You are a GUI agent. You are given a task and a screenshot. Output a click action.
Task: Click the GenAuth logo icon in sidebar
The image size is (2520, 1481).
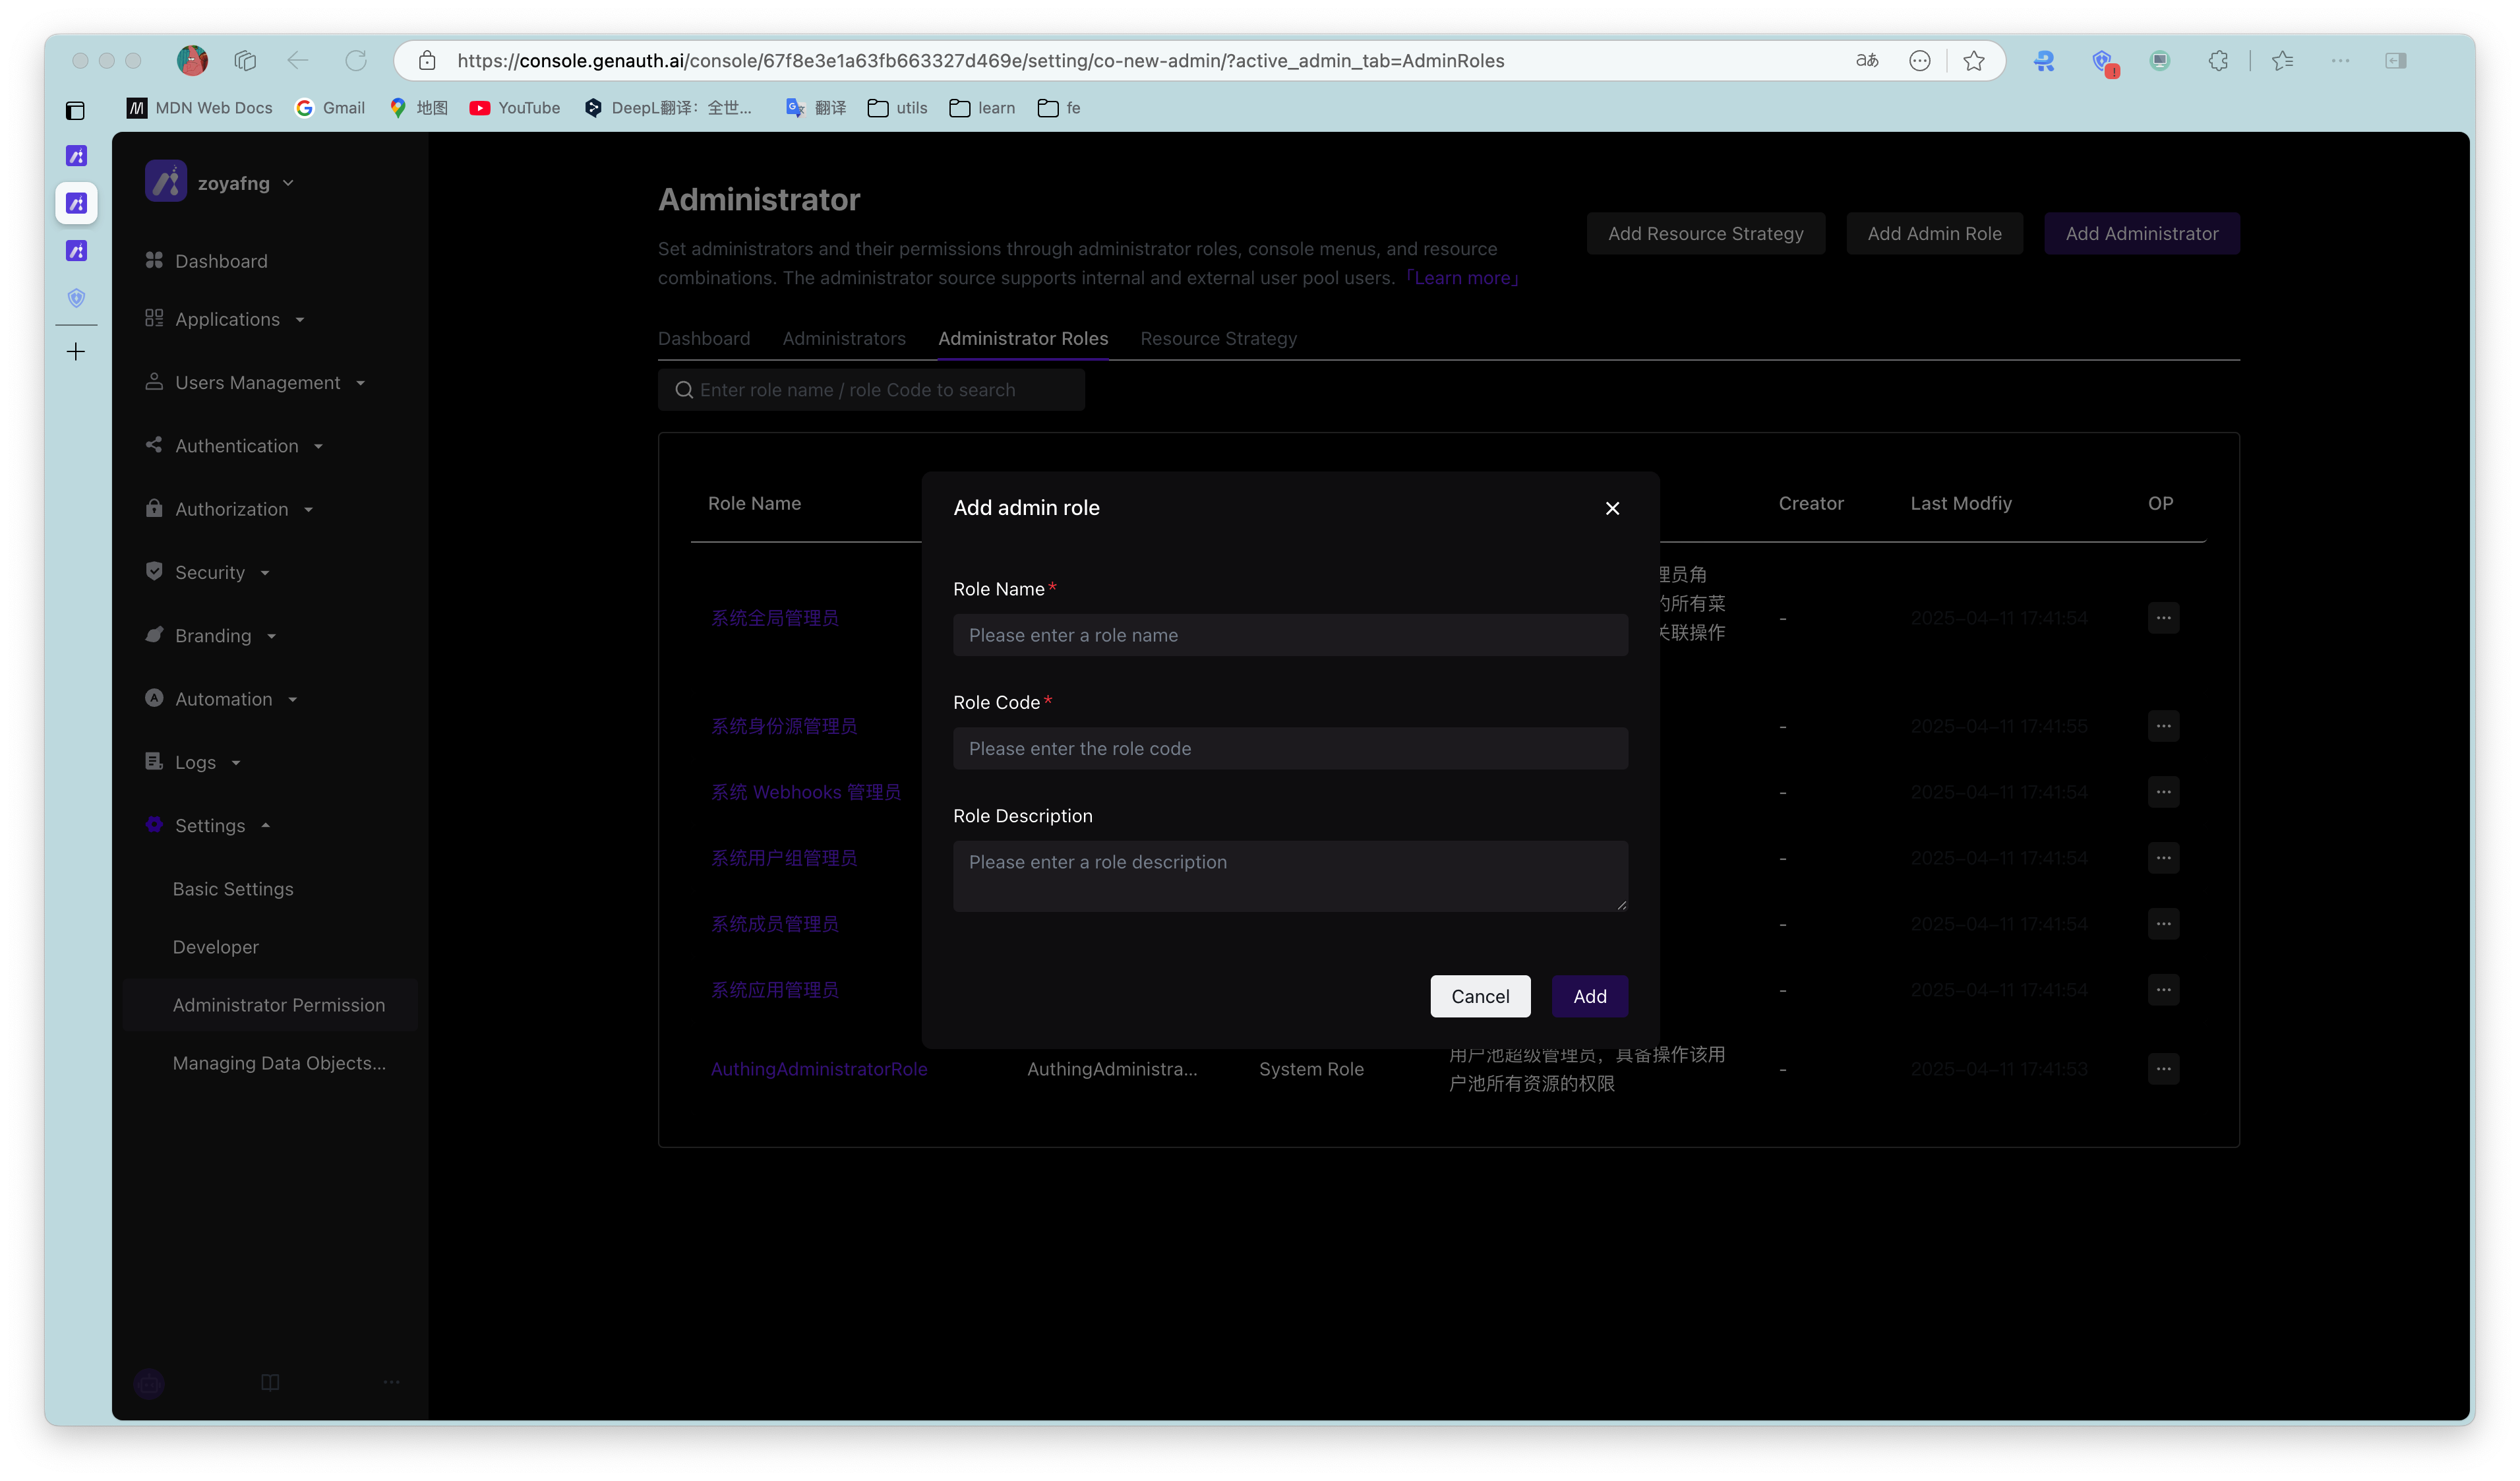pyautogui.click(x=166, y=182)
